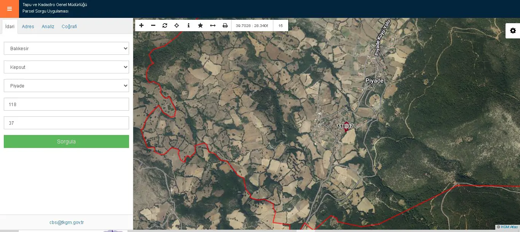Viewport: 520px width, 232px height.
Task: Expand the Kepsut district dropdown
Action: 66,67
